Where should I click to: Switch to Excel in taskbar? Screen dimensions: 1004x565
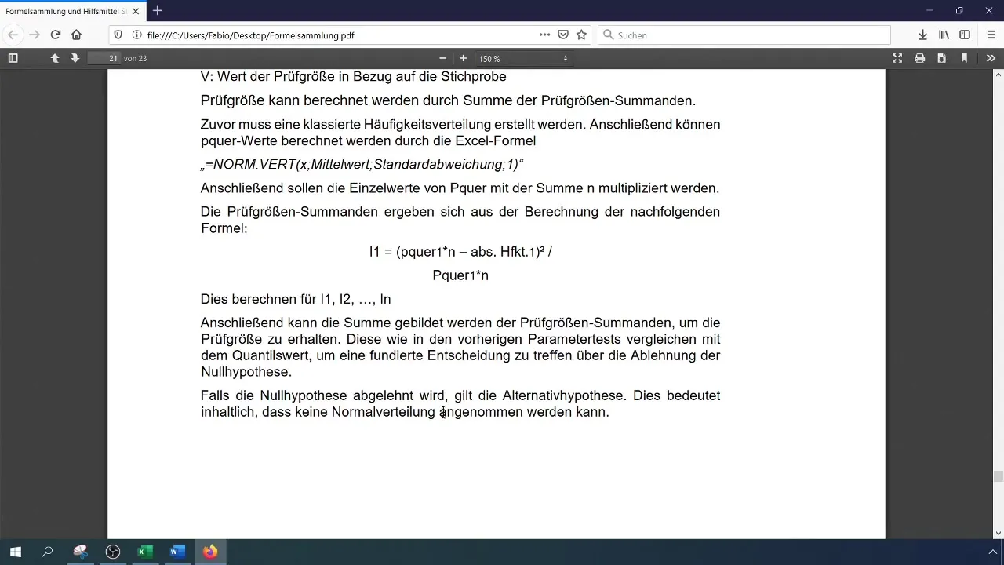(x=145, y=552)
